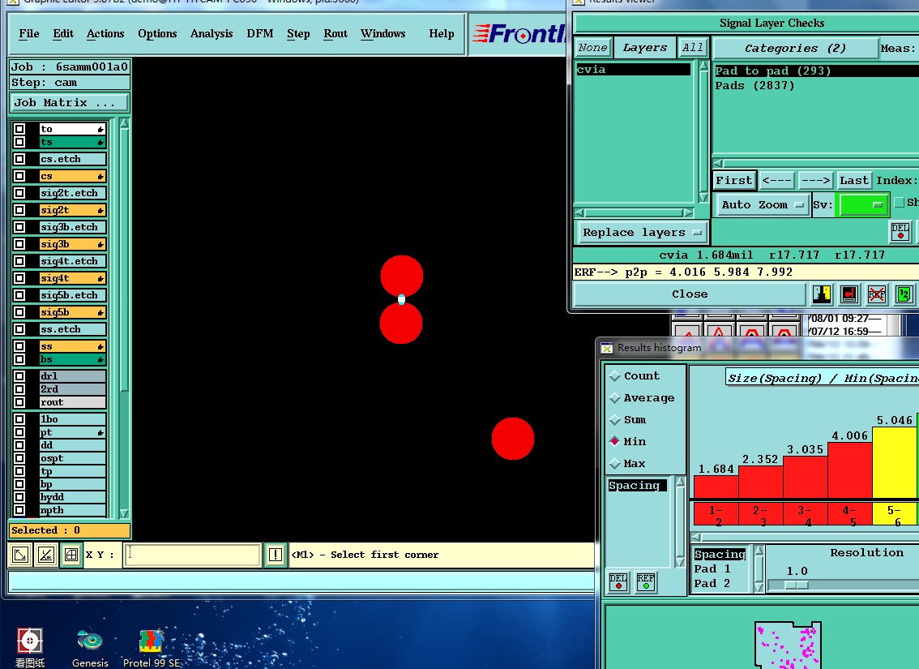The height and width of the screenshot is (669, 919).
Task: Open the 看图纸 desktop shortcut
Action: point(30,649)
